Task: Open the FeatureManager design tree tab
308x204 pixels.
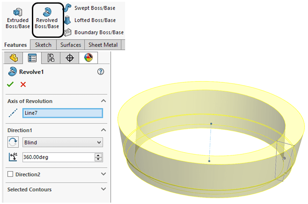Action: pyautogui.click(x=13, y=58)
